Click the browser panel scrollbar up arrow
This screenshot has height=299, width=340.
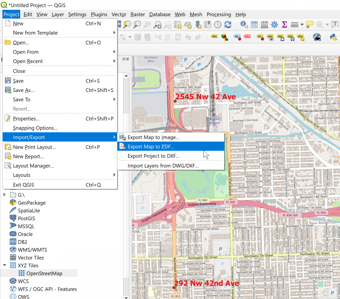126,76
